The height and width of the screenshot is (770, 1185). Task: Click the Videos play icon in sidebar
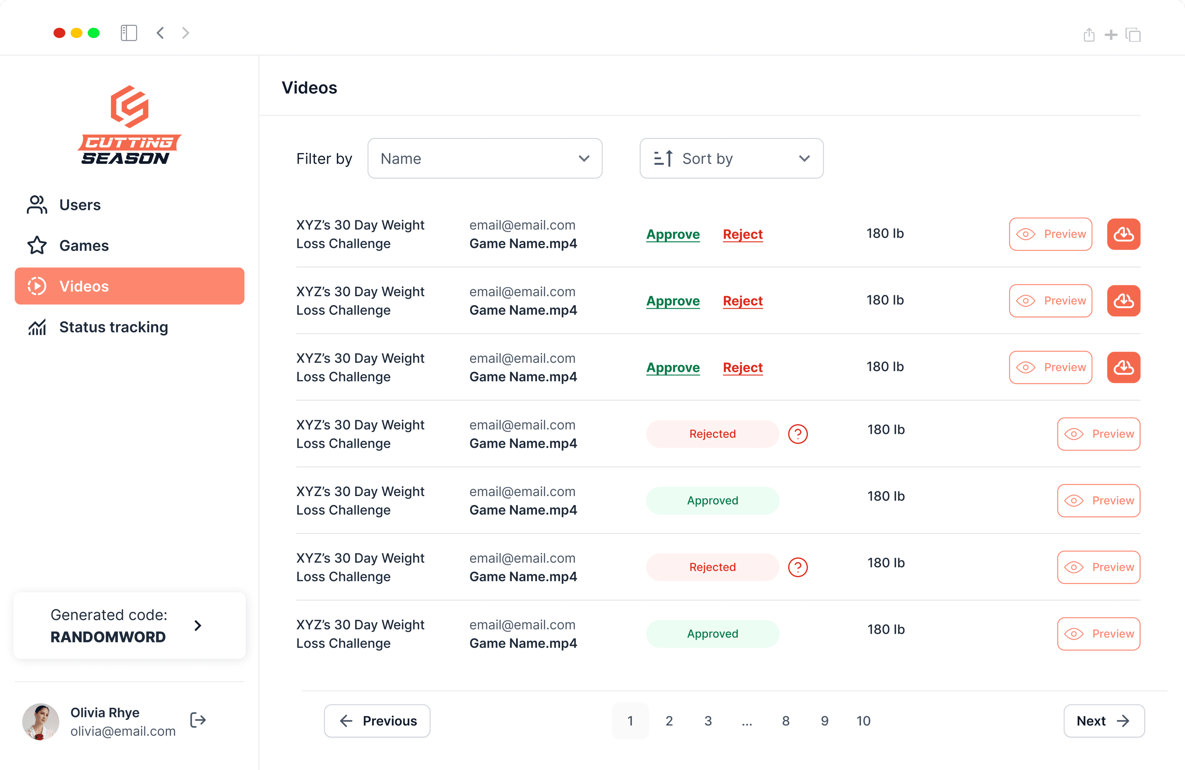pyautogui.click(x=37, y=286)
